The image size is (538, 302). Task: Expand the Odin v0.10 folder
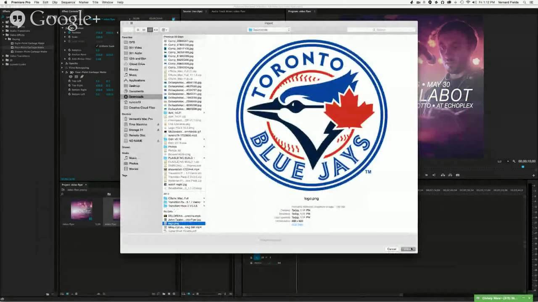(x=204, y=139)
